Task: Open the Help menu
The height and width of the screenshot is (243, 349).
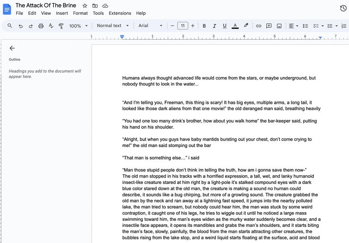Action: click(x=141, y=13)
